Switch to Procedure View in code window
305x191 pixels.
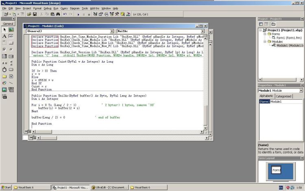click(x=26, y=132)
